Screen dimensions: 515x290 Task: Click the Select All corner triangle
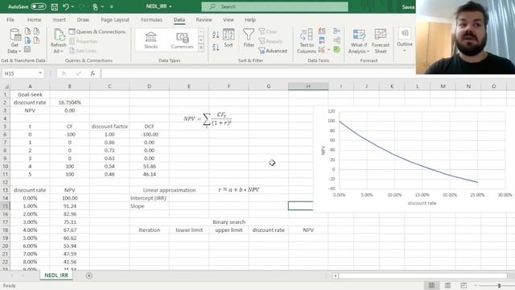point(6,86)
